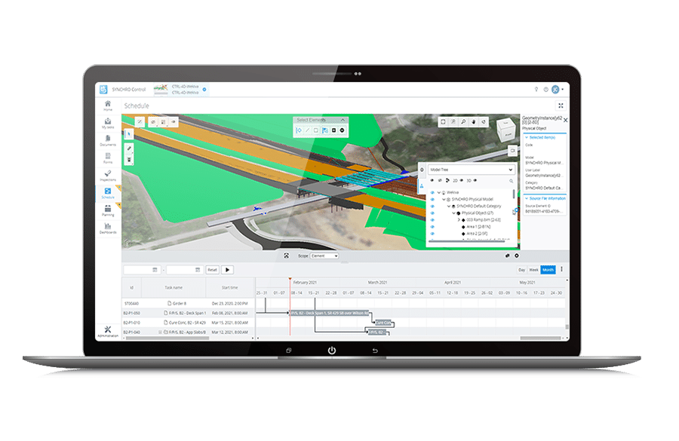The width and height of the screenshot is (679, 441).
Task: Open the Scope dropdown
Action: click(324, 256)
